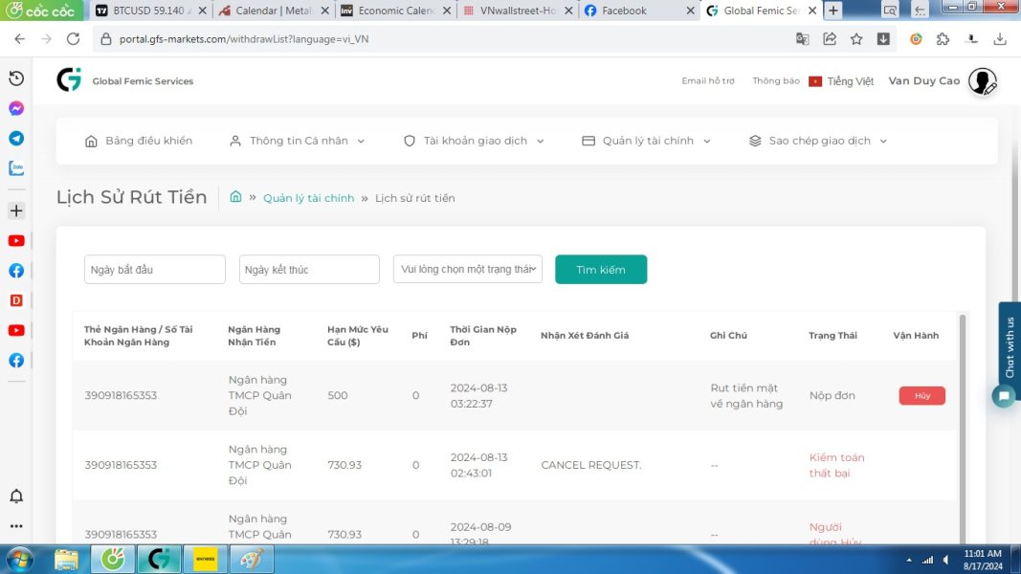Image resolution: width=1021 pixels, height=574 pixels.
Task: Click the Tìm kiếm search button
Action: (x=601, y=270)
